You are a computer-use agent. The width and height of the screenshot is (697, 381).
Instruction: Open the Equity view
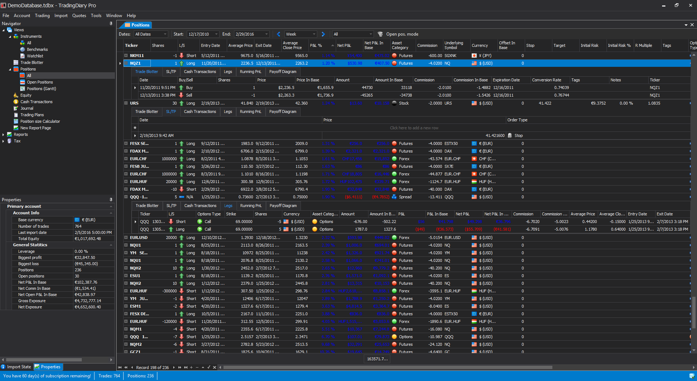(26, 95)
